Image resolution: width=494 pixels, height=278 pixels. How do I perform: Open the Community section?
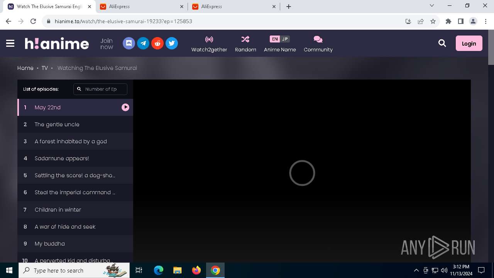click(318, 44)
